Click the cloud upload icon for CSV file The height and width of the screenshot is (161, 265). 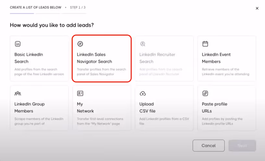click(x=143, y=93)
